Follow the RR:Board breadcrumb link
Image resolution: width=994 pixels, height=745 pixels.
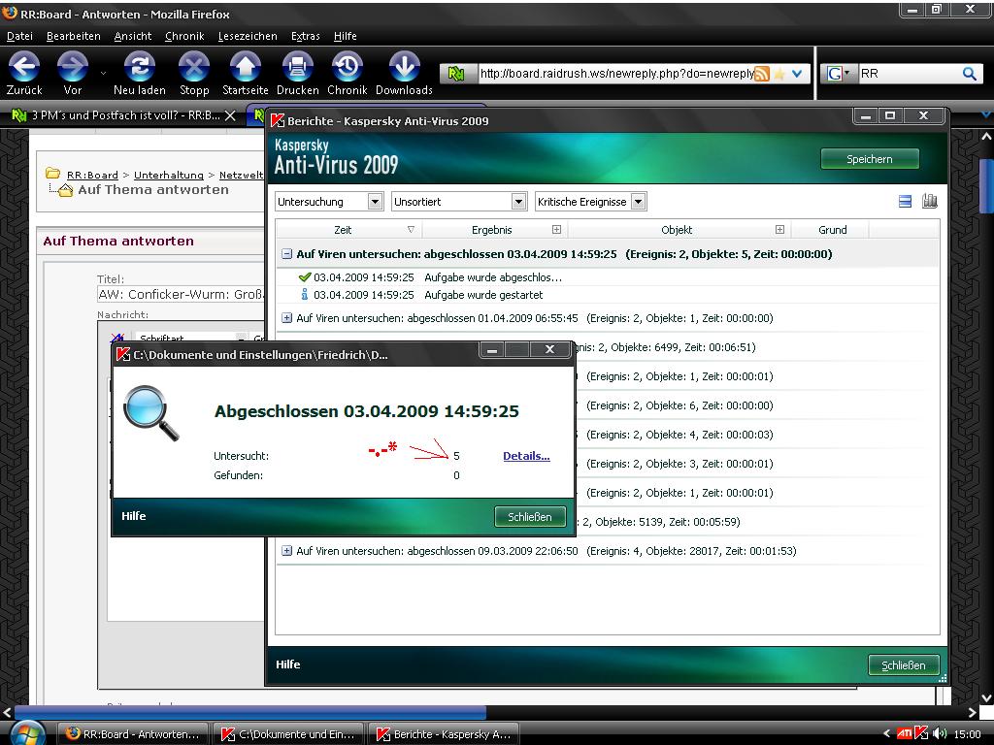[92, 175]
